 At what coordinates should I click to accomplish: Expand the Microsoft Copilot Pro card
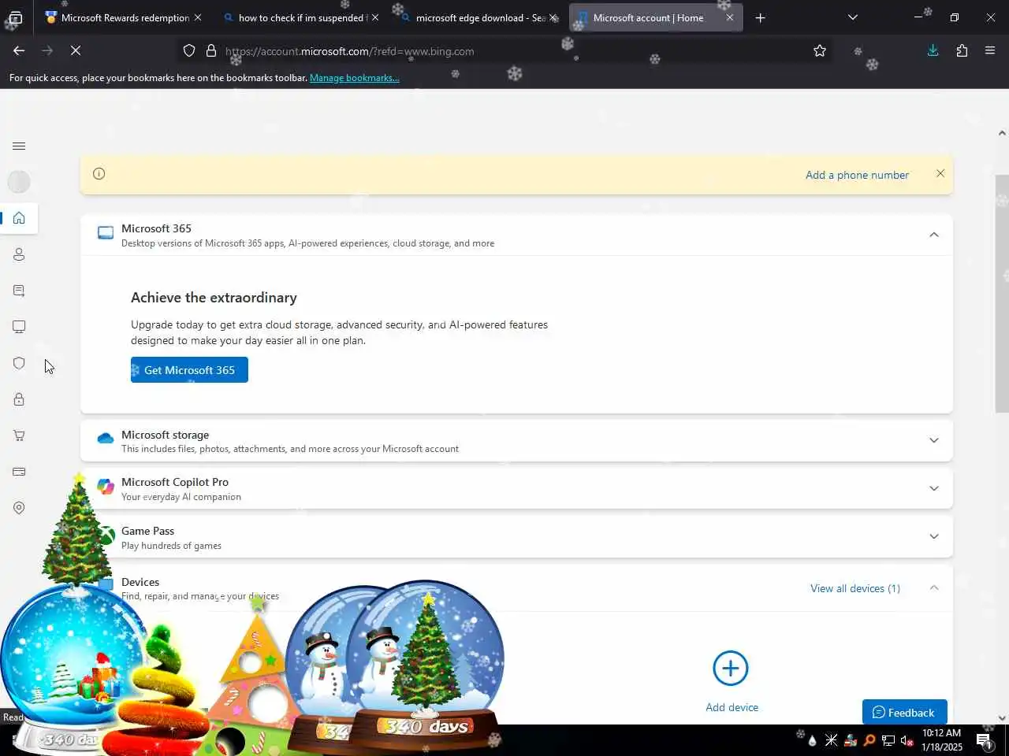(x=934, y=488)
